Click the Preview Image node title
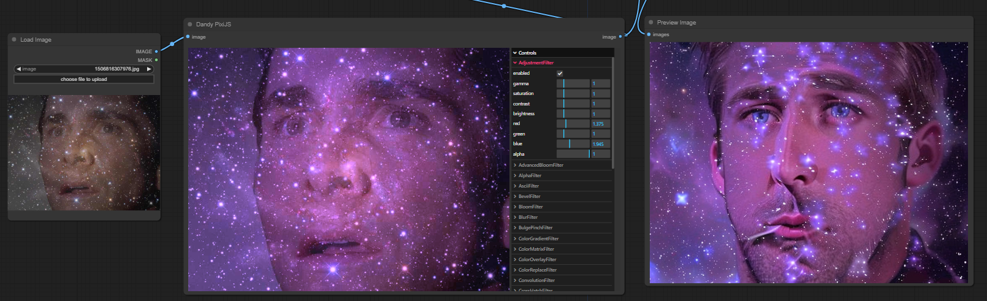The height and width of the screenshot is (301, 987). [676, 23]
